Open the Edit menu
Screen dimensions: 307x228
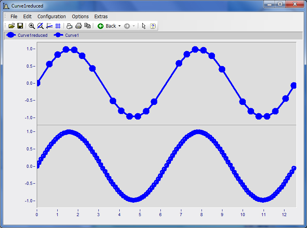click(27, 17)
